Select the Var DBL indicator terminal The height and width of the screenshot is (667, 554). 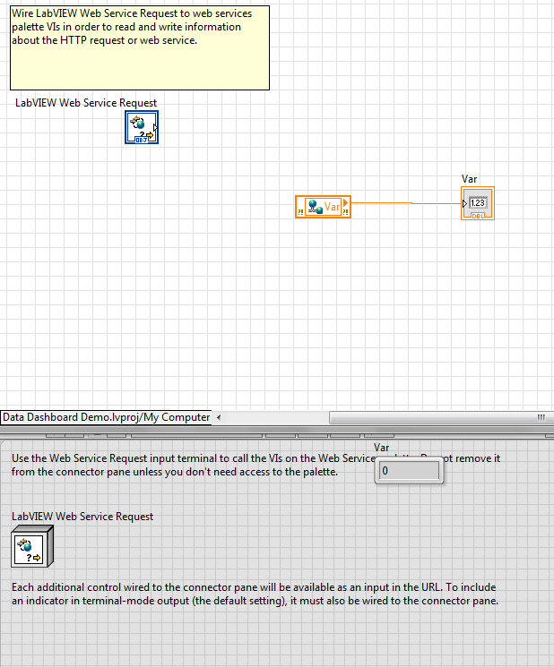(x=477, y=203)
